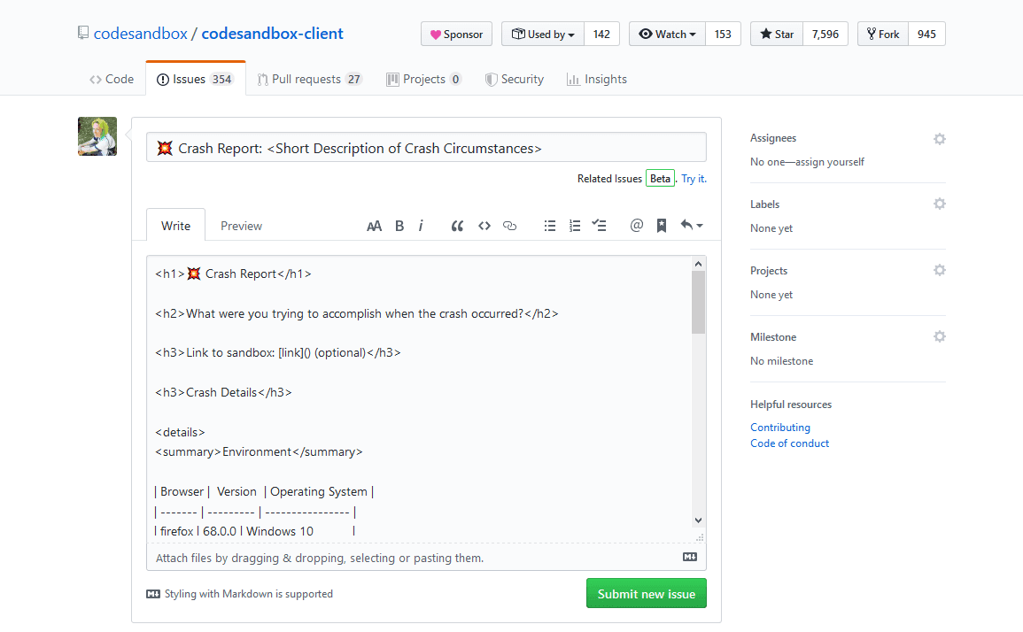Screen dimensions: 1023x632
Task: Mention a user with the @ icon
Action: pos(636,225)
